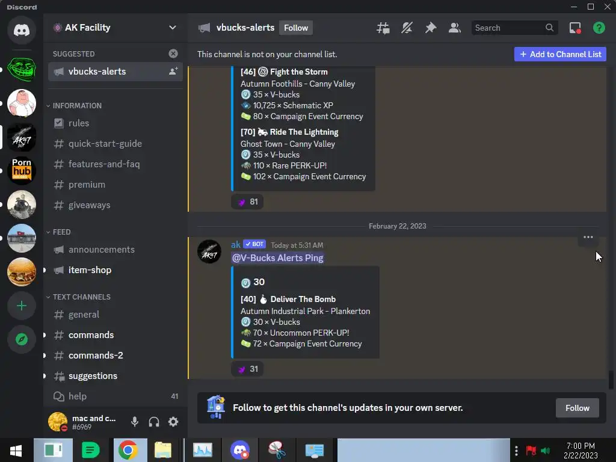Open user avatar in bottom panel

[58, 422]
